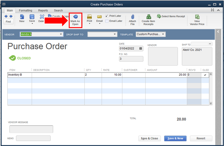Enable the Email Later checkbox
Screen dimensions: 224x146
tap(107, 21)
